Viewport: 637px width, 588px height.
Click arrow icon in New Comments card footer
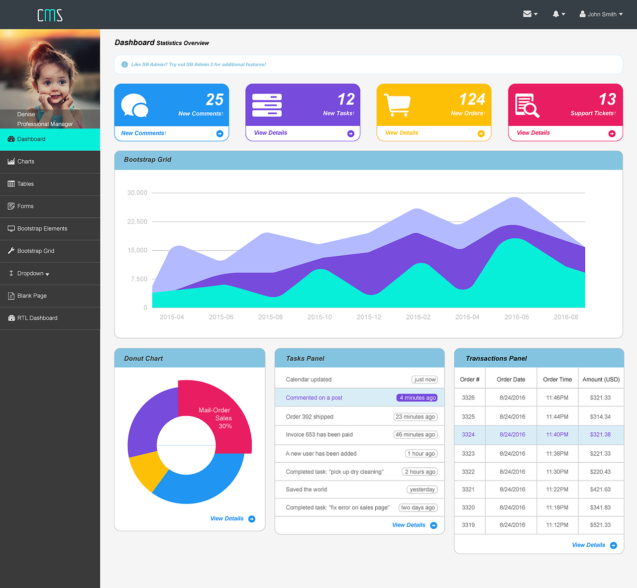219,133
